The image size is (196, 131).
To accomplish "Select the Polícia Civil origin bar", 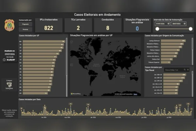I will [x=167, y=59].
